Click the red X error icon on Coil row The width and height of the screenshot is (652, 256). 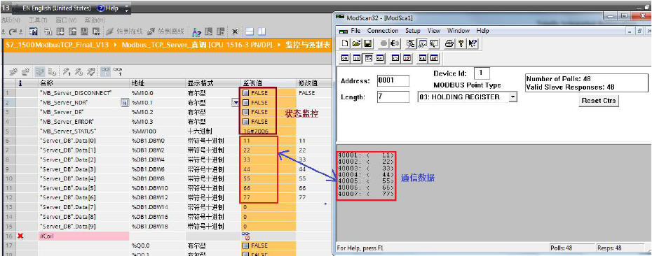20,236
